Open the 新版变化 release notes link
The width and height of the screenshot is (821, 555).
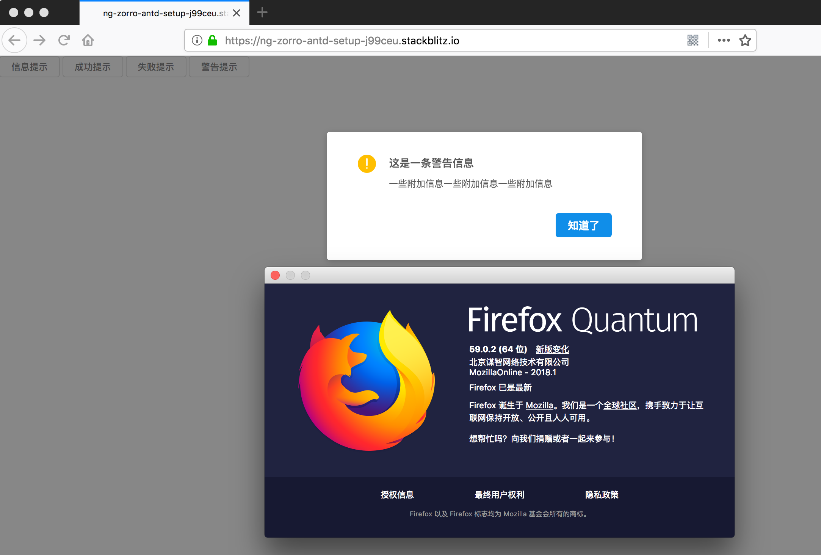pos(552,349)
